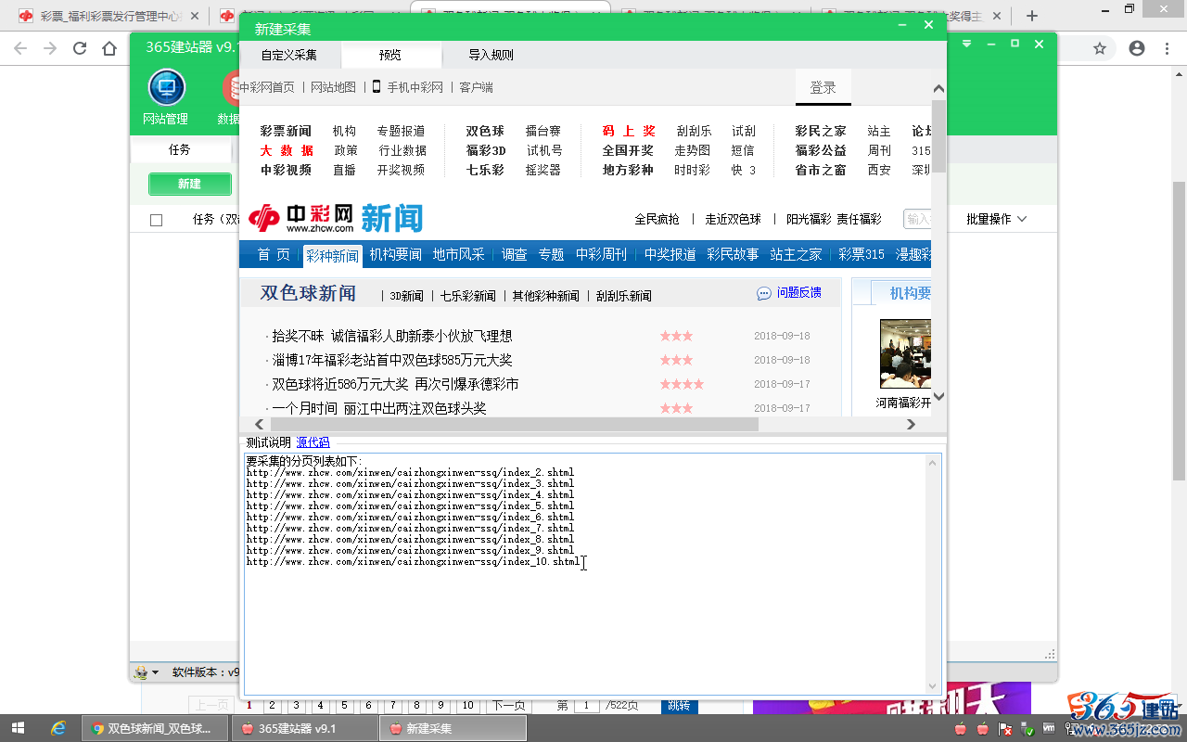Switch to 预览 tab
The height and width of the screenshot is (742, 1187).
point(390,55)
